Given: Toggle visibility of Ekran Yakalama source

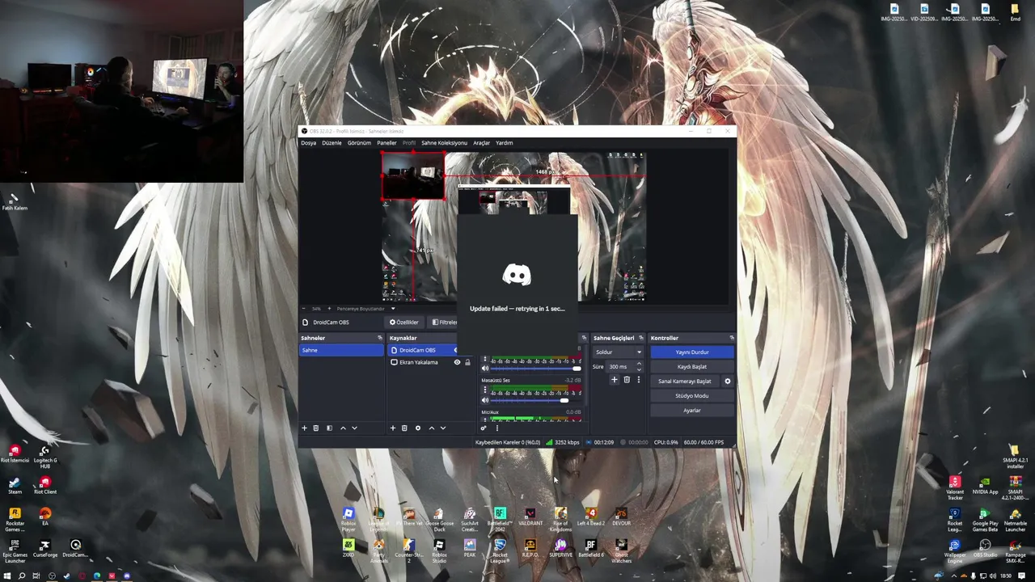Looking at the screenshot, I should 457,362.
